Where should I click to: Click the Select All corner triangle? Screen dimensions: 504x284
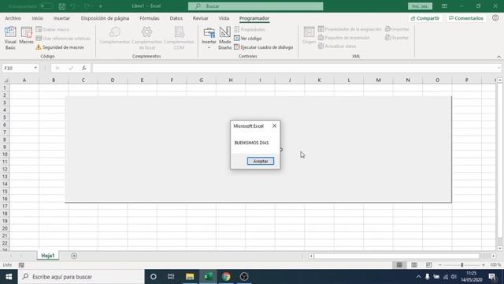click(x=6, y=80)
